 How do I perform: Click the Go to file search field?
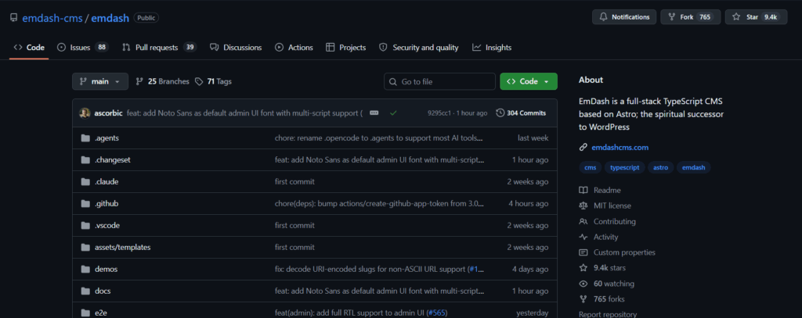pos(439,81)
